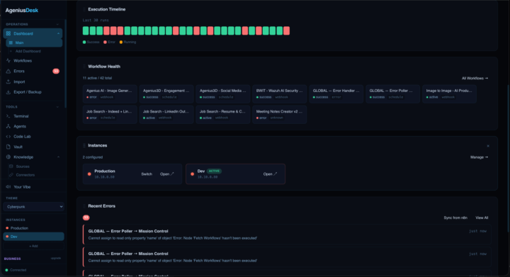The height and width of the screenshot is (277, 510).
Task: Click the Production instance red status dot
Action: 89,174
